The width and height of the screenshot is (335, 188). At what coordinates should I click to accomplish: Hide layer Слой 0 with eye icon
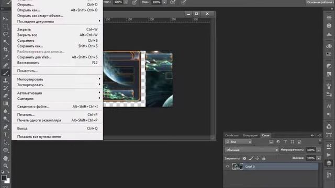[x=228, y=167]
